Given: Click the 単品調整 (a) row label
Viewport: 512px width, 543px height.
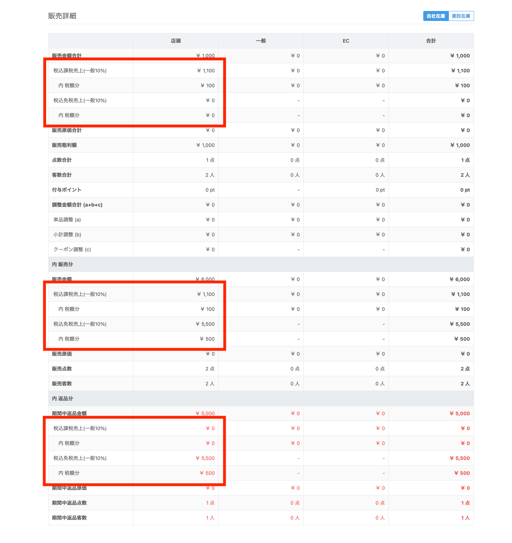Looking at the screenshot, I should pos(67,220).
